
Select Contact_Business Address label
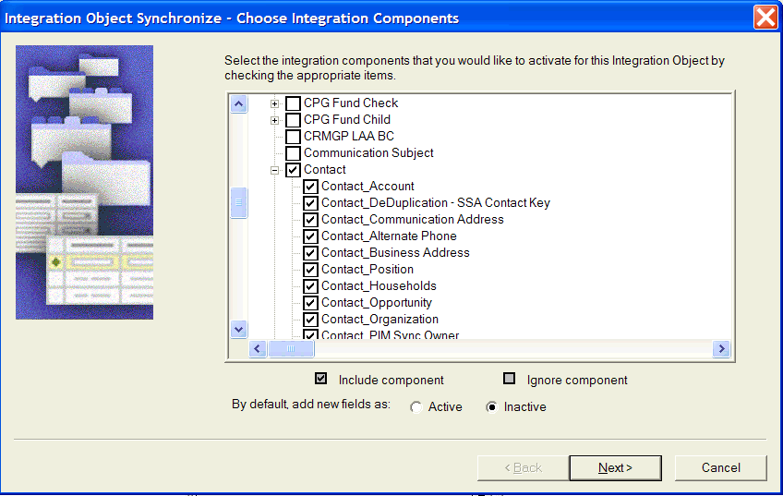(x=395, y=253)
